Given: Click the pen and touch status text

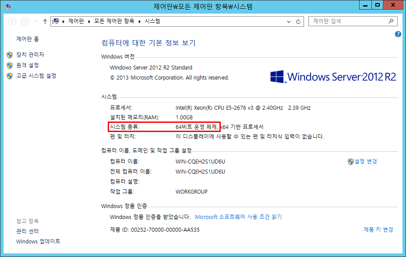Looking at the screenshot, I should 250,136.
